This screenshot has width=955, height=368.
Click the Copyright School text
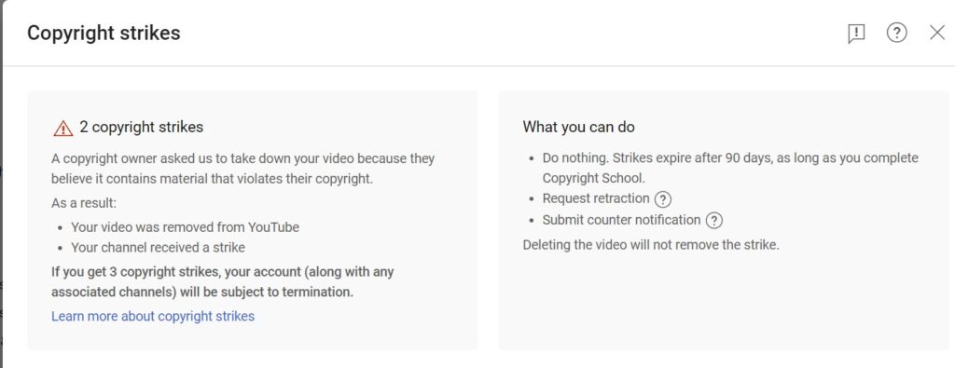coord(593,178)
